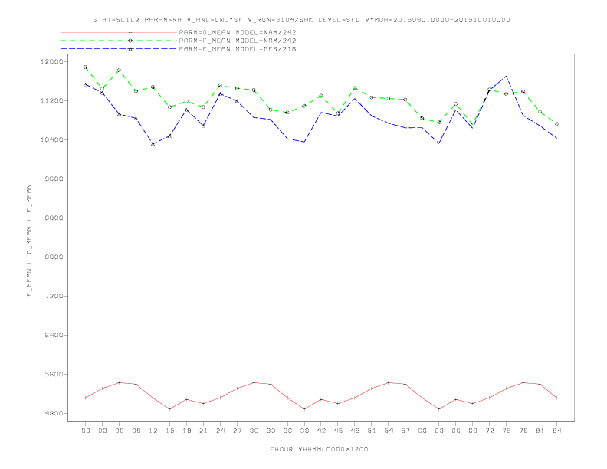Click the green NAM circle marker at hour 84
Screen dimensions: 607x469
(556, 124)
